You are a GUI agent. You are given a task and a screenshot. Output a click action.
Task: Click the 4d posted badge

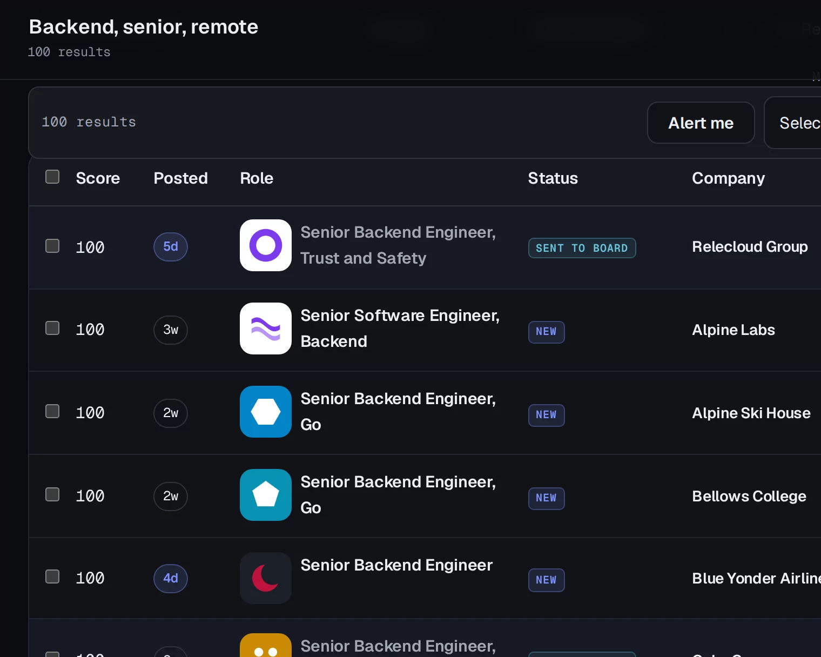(x=171, y=579)
